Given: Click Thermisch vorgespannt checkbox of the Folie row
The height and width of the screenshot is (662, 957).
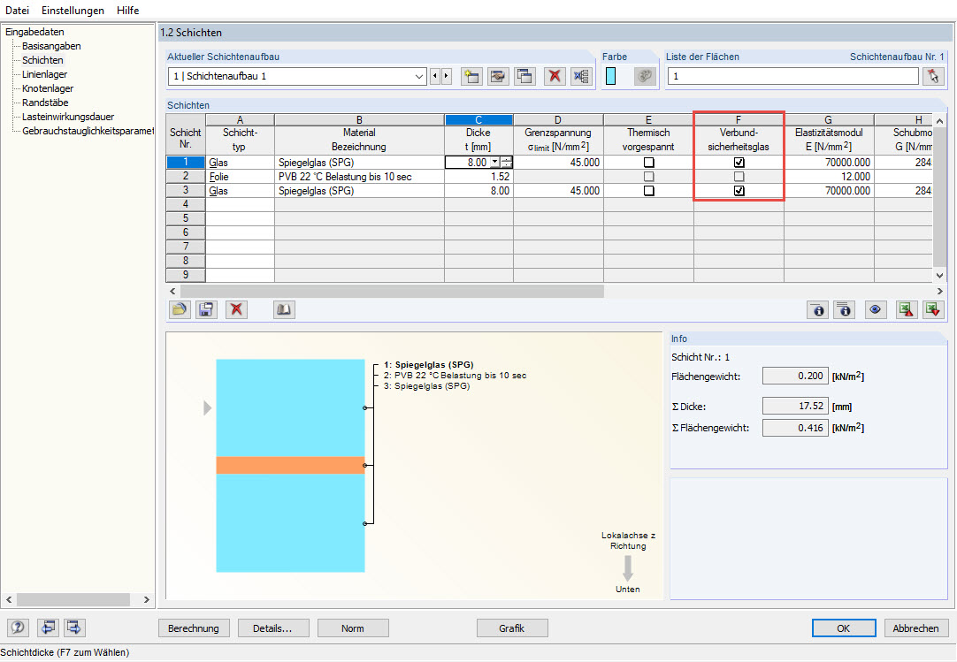Looking at the screenshot, I should 649,177.
